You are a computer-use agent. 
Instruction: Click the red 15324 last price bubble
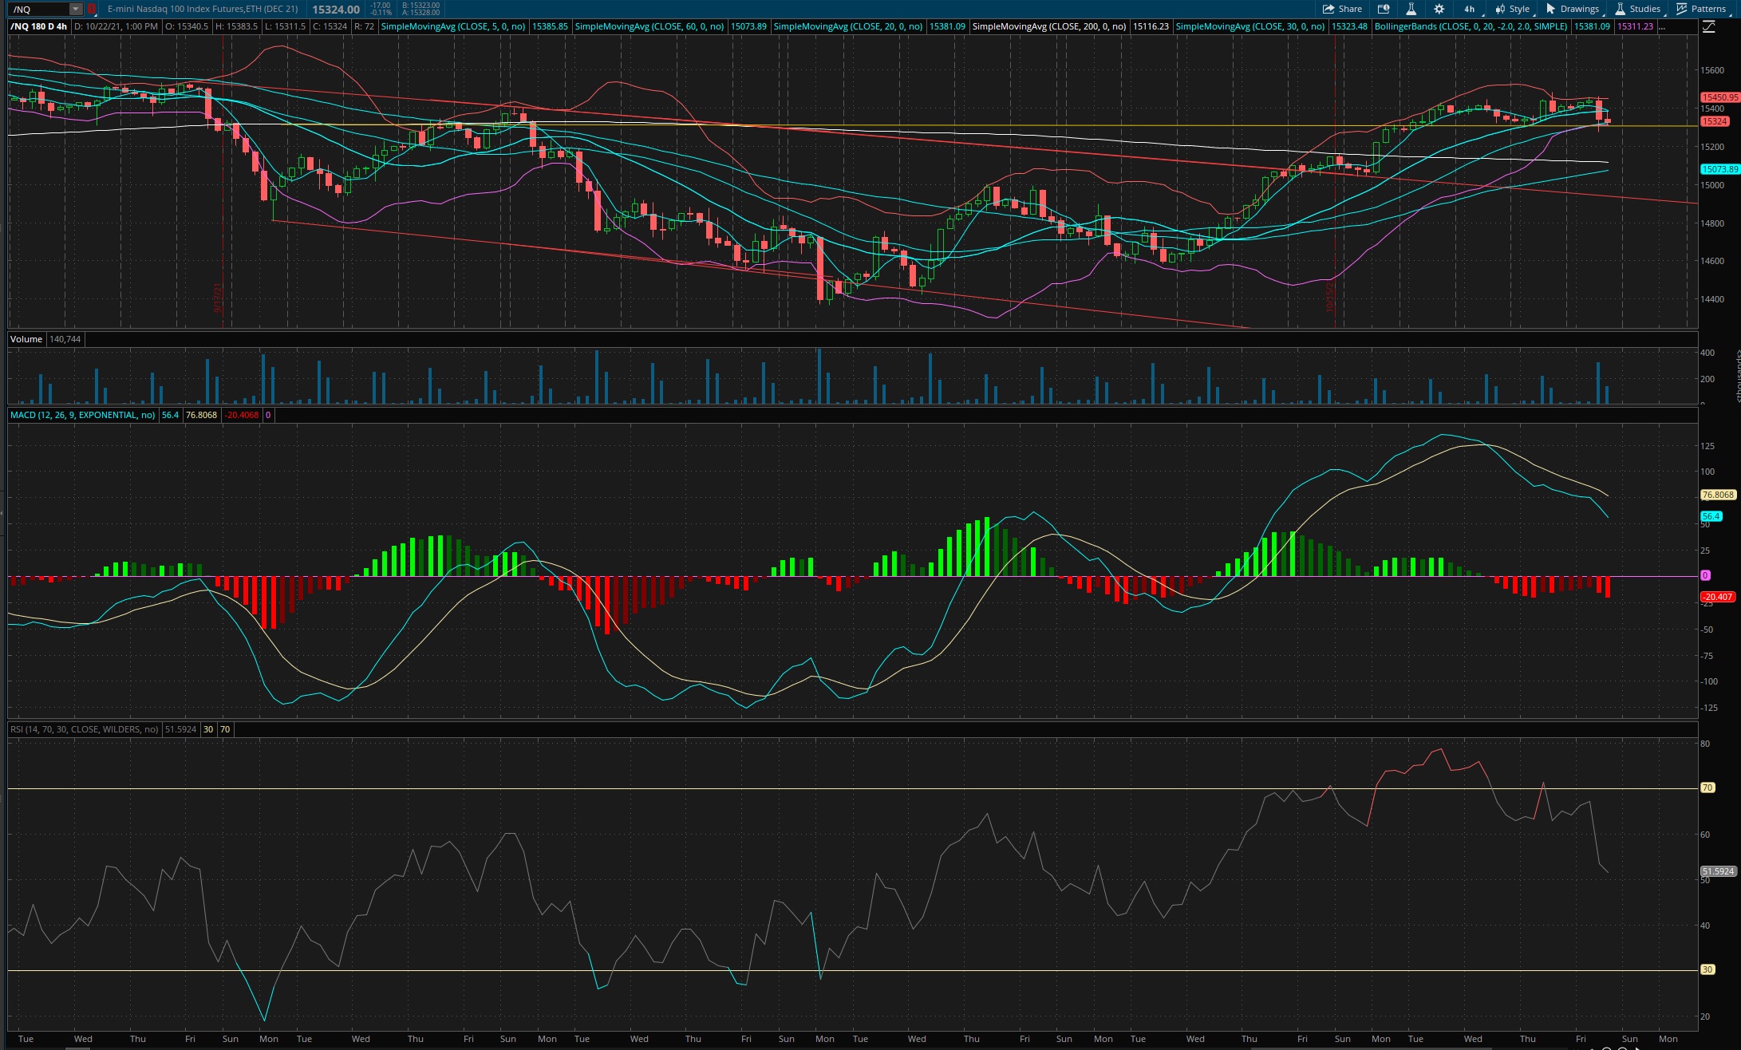click(x=1715, y=121)
